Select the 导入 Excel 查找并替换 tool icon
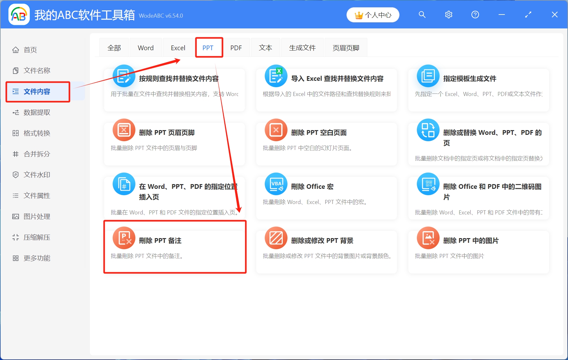The width and height of the screenshot is (568, 360). (276, 76)
